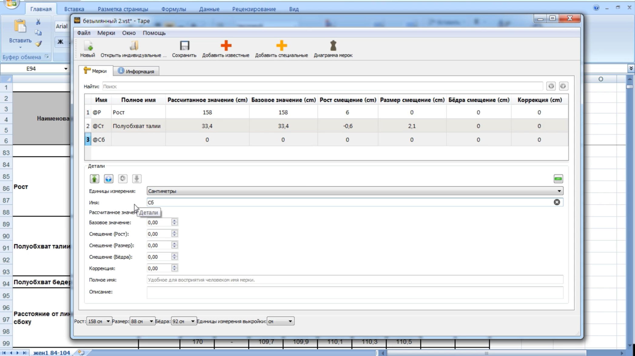Screen dimensions: 635x356
Task: Open the Бёдра 92 см dropdown
Action: [183, 321]
